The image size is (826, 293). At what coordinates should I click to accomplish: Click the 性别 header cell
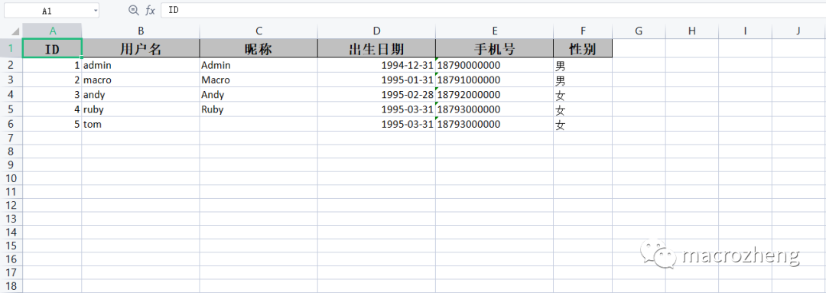[583, 48]
